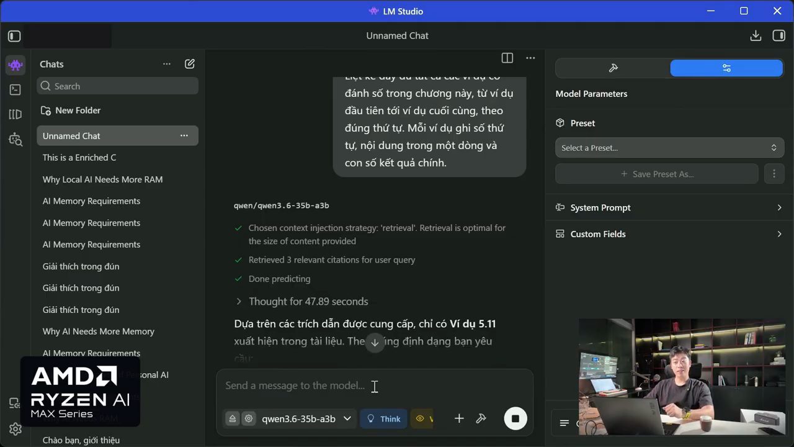Toggle the right sidebar panel icon
Image resolution: width=794 pixels, height=447 pixels.
pos(779,36)
